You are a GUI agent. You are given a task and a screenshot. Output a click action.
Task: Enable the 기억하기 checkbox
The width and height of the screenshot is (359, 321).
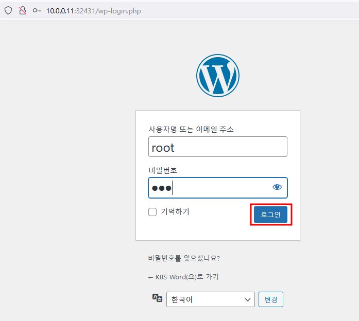pyautogui.click(x=152, y=212)
